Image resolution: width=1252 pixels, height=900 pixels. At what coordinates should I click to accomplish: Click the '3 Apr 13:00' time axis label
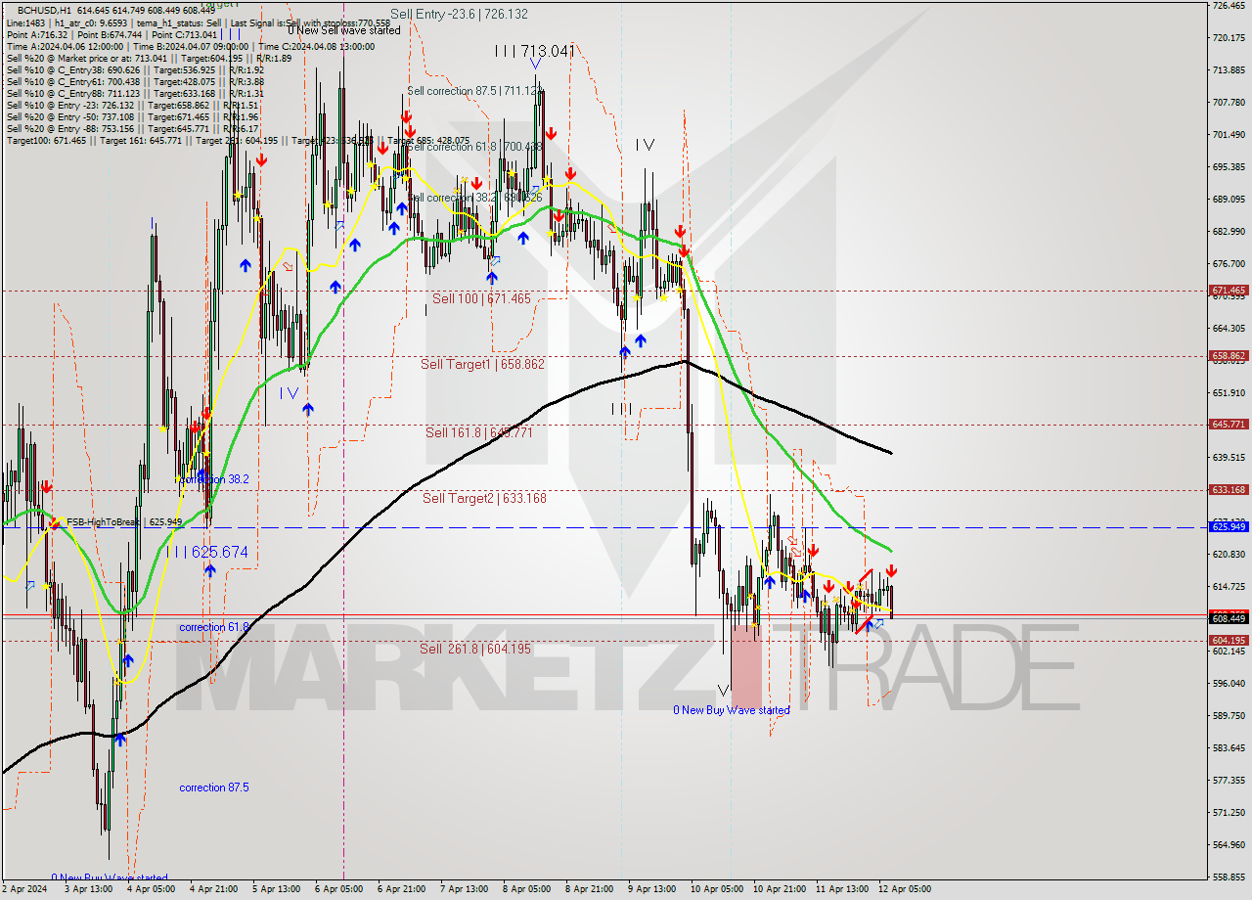click(89, 889)
